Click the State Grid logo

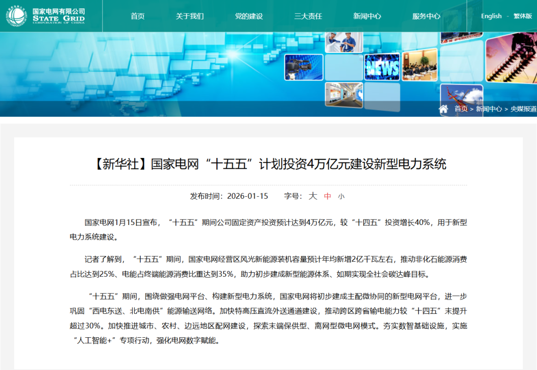[x=46, y=16]
